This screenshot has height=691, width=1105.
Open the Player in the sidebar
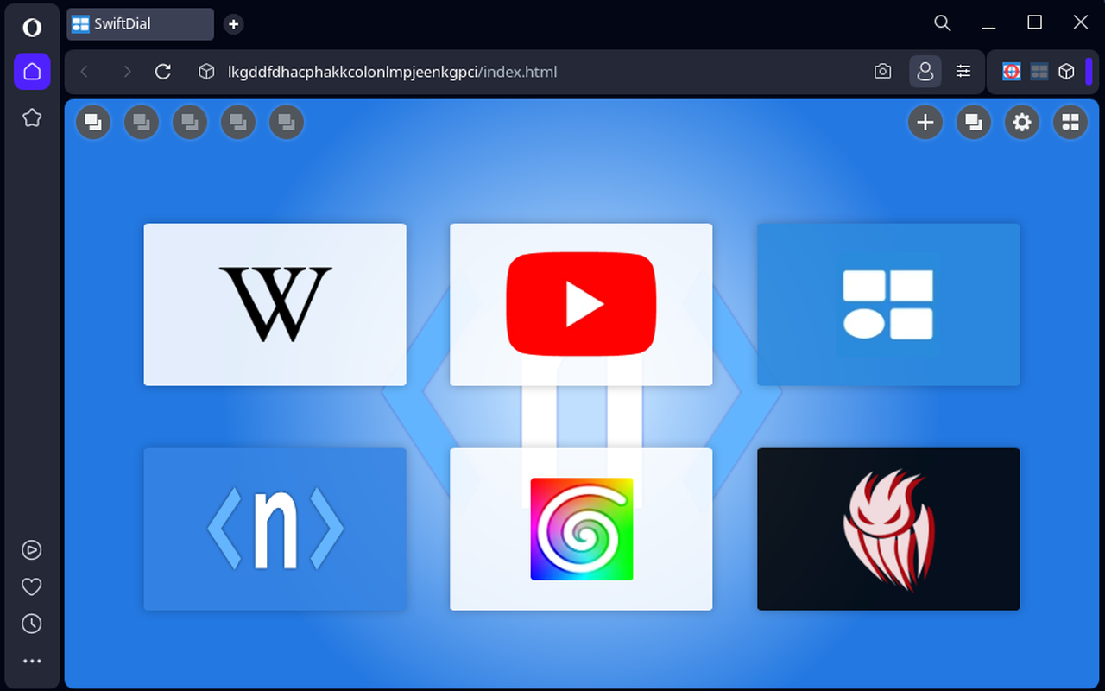click(x=32, y=550)
